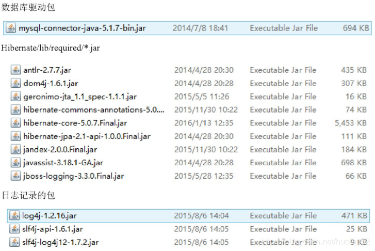The width and height of the screenshot is (375, 251).
Task: Click Executable Jar File type of javassist row
Action: [283, 163]
